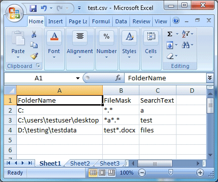Screen dimensions: 218x182
Task: Click the formula bar containing FolderName
Action: (x=165, y=78)
